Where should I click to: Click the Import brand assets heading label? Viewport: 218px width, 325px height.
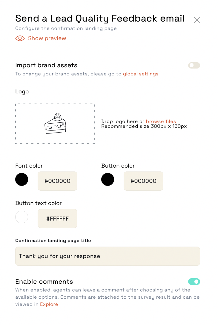(x=46, y=65)
